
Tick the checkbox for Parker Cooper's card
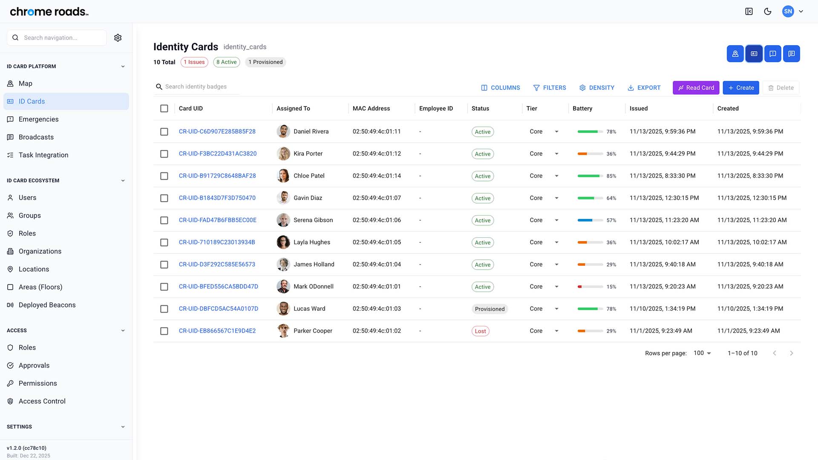[x=164, y=331]
